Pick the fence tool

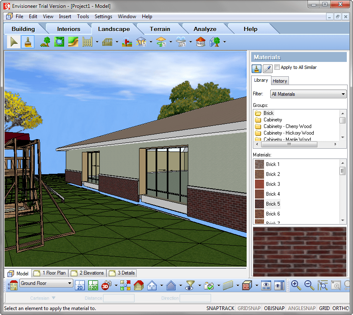click(x=87, y=42)
